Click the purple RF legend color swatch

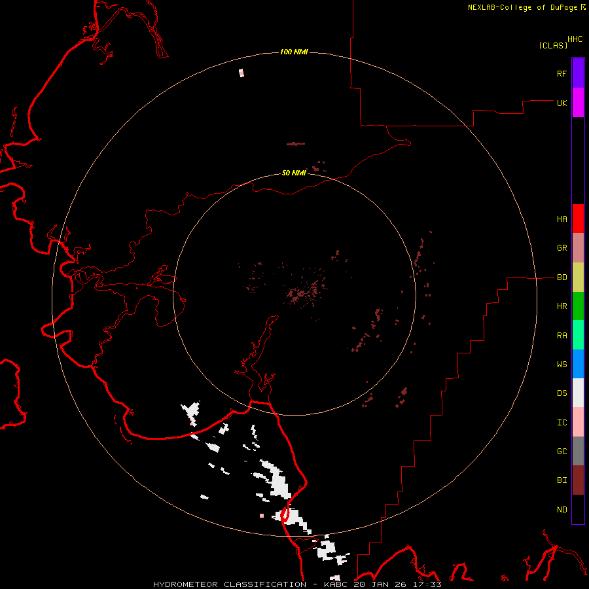(578, 73)
